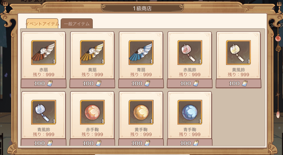The image size is (283, 155).
Task: Buy 青手鞠 with the 100 price button
Action: (190, 142)
